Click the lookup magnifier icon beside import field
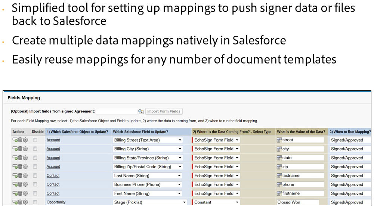This screenshot has width=374, height=208. [x=141, y=111]
